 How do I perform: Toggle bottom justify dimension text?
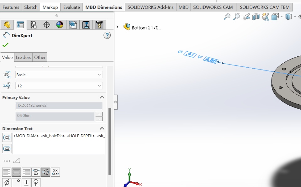pyautogui.click(x=55, y=172)
